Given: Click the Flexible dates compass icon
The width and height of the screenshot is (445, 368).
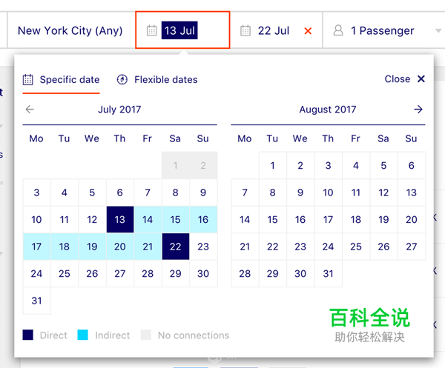Looking at the screenshot, I should coord(122,79).
